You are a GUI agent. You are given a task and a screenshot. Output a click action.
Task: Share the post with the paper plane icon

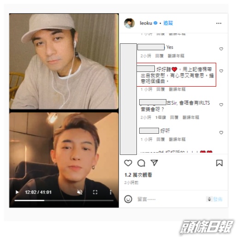click(x=154, y=163)
